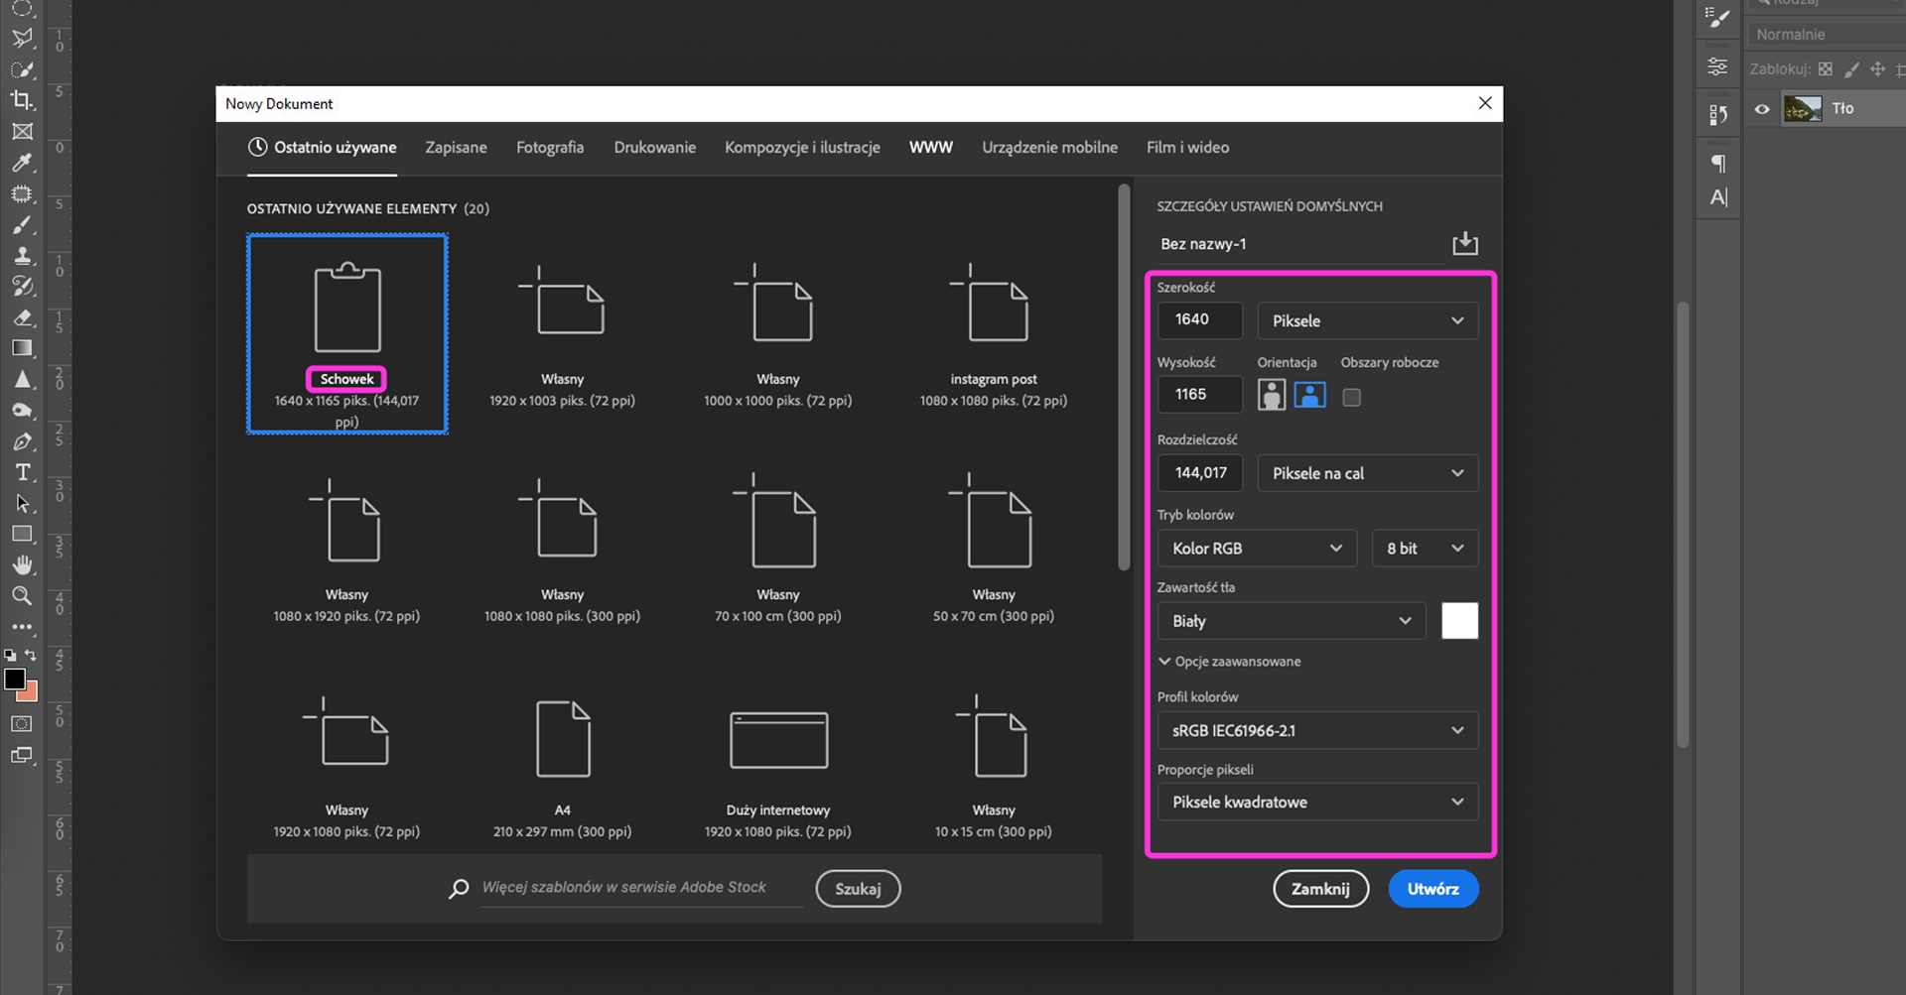Enable the Obszary robocze checkbox
1906x995 pixels.
[x=1351, y=398]
